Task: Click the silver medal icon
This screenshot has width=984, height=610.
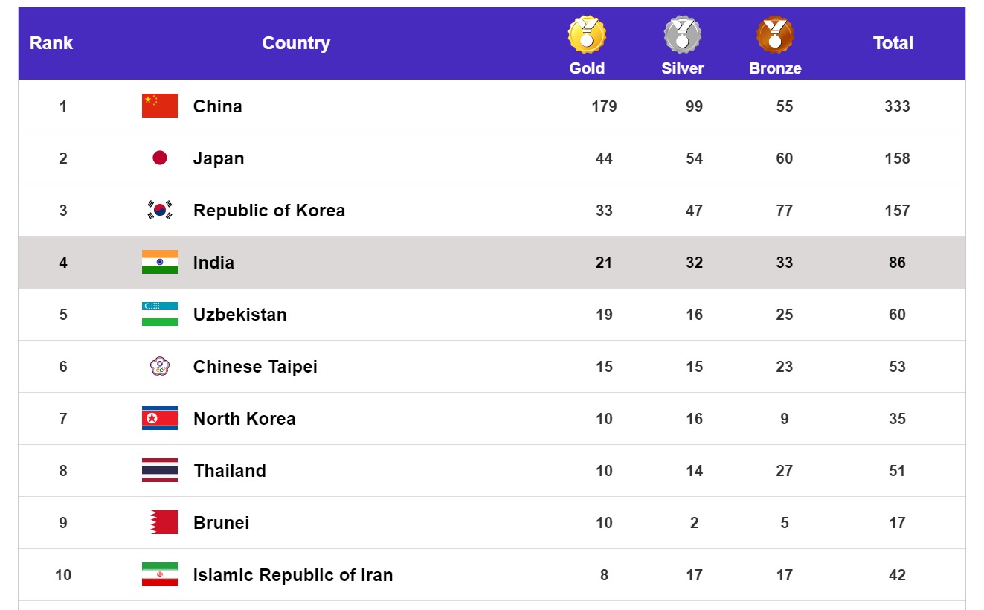Action: pos(682,35)
